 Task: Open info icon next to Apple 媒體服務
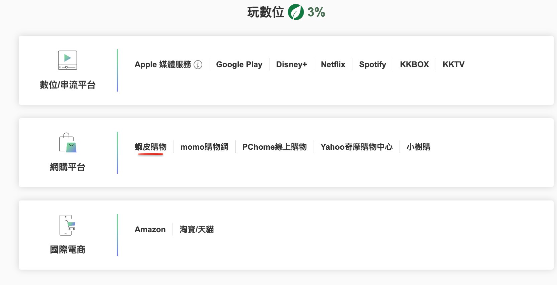(x=198, y=64)
